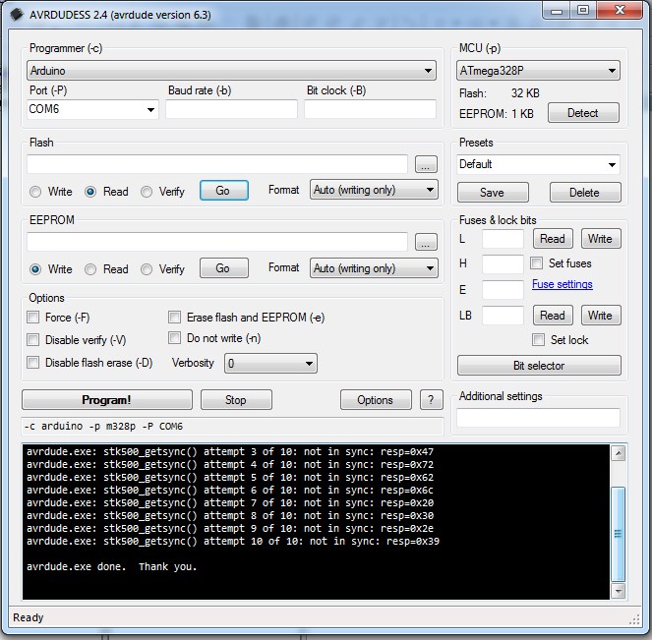Click Bit clock input field
This screenshot has height=640, width=652.
tap(370, 109)
